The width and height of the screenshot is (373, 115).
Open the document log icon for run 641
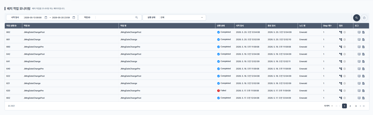364,61
